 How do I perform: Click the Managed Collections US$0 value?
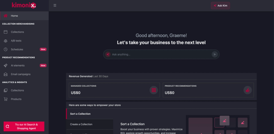tap(76, 93)
